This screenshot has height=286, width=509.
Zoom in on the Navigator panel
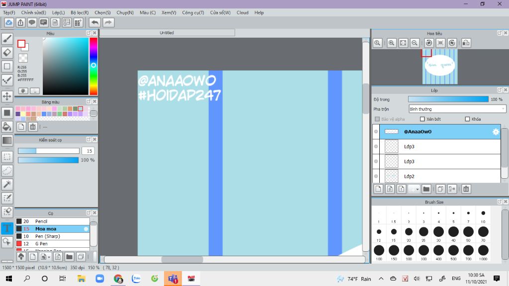tap(392, 43)
